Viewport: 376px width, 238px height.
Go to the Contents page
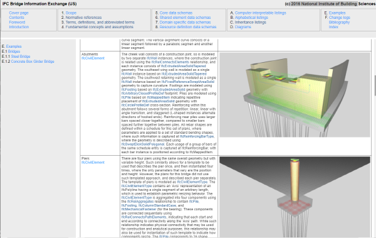click(16, 18)
